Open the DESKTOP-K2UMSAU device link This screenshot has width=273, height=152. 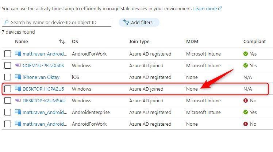(x=44, y=100)
